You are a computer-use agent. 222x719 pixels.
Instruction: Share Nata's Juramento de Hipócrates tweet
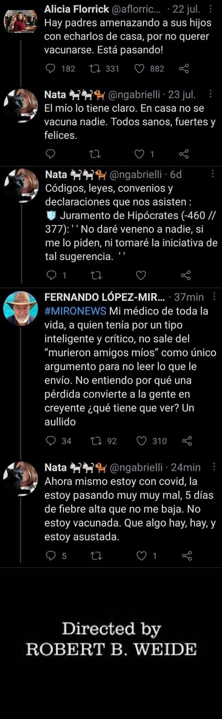tap(186, 275)
